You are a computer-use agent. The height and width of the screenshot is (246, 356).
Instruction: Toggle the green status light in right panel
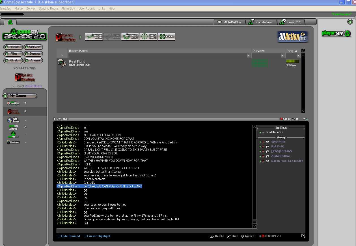click(350, 22)
